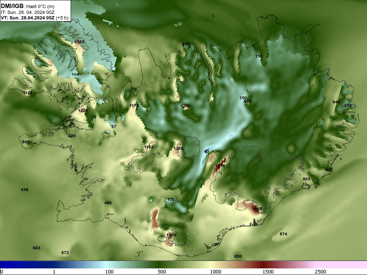Image resolution: width=367 pixels, height=275 pixels.
Task: Click the 104 height label
Action: point(75,74)
